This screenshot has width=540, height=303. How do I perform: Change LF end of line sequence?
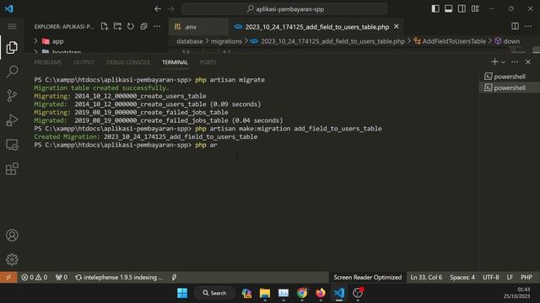click(510, 277)
